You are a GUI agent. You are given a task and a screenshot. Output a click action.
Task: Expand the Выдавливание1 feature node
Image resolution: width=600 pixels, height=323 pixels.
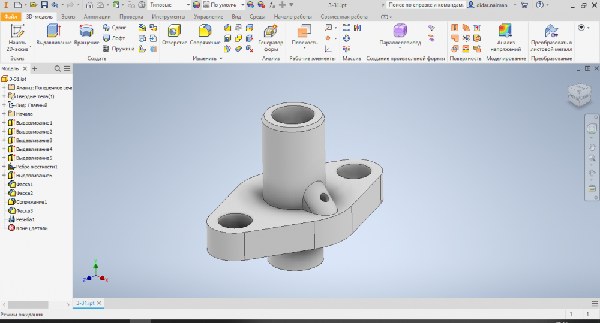click(x=4, y=123)
